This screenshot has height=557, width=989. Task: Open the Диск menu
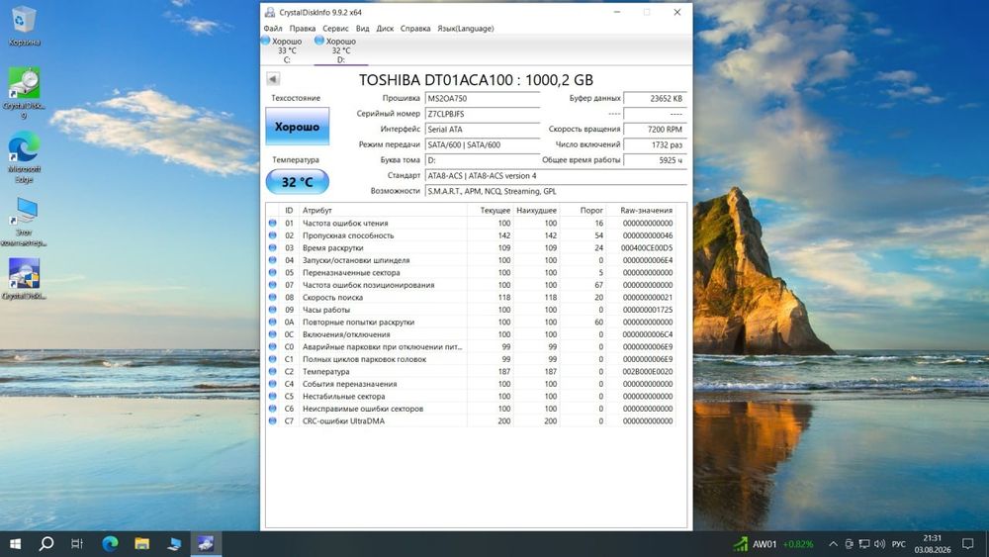click(385, 29)
